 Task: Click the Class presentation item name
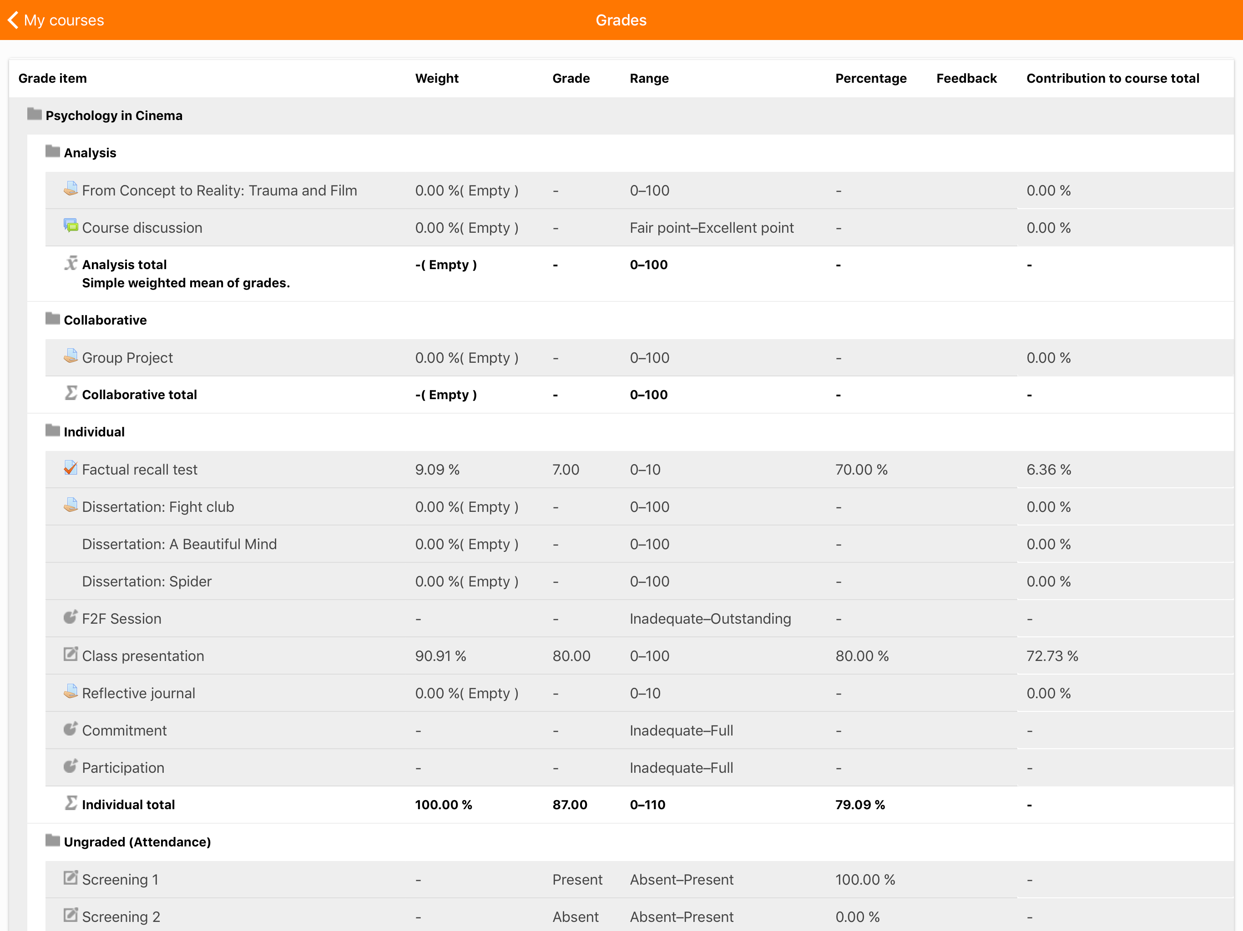point(143,656)
